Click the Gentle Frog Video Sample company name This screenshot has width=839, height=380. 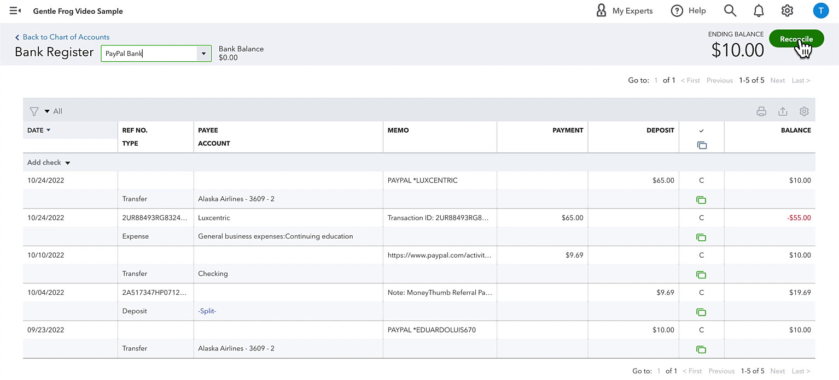point(78,11)
